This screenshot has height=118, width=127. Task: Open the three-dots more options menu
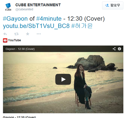click(39, 34)
